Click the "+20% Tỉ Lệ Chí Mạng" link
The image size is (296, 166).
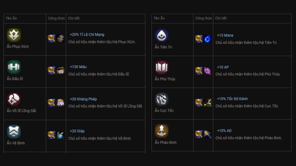87,35
